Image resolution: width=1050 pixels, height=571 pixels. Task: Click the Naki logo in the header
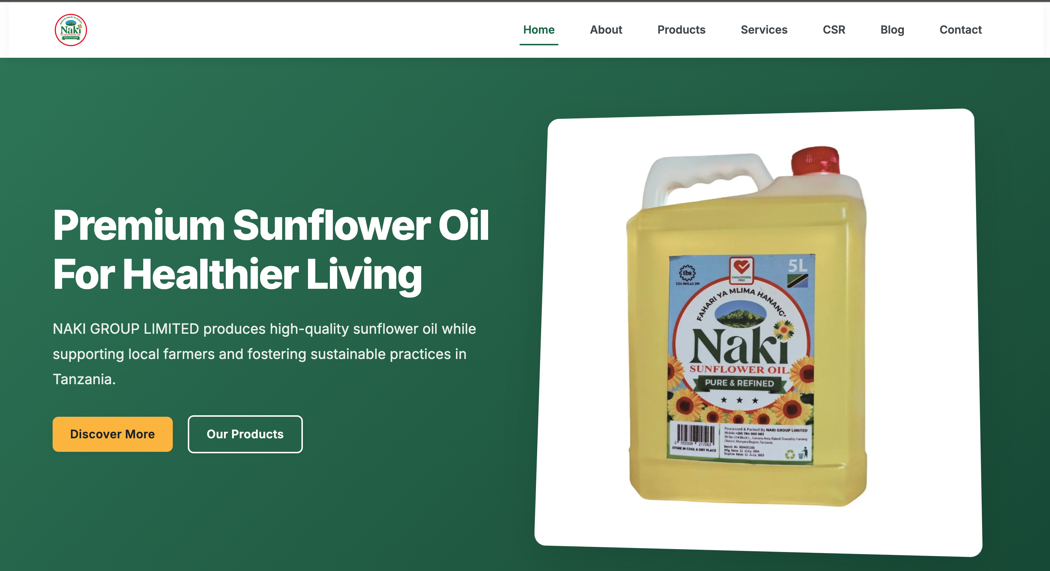(71, 30)
